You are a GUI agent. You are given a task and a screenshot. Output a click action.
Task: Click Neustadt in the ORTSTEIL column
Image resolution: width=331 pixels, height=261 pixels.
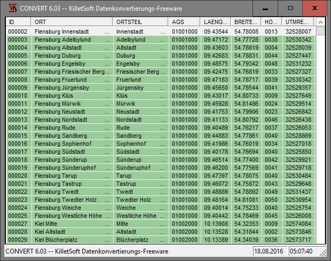(x=128, y=112)
